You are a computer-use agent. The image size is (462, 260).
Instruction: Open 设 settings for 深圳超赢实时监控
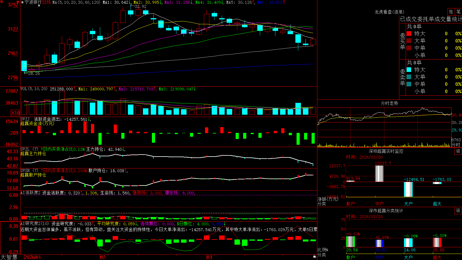tap(458, 151)
